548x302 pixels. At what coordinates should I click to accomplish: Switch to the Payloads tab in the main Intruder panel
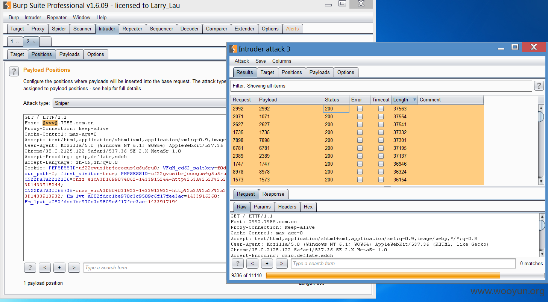[70, 54]
